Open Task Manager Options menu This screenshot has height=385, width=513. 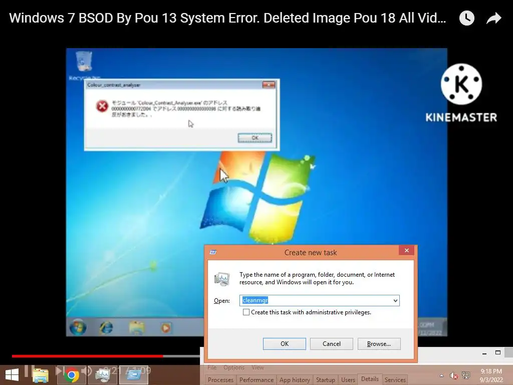(234, 367)
